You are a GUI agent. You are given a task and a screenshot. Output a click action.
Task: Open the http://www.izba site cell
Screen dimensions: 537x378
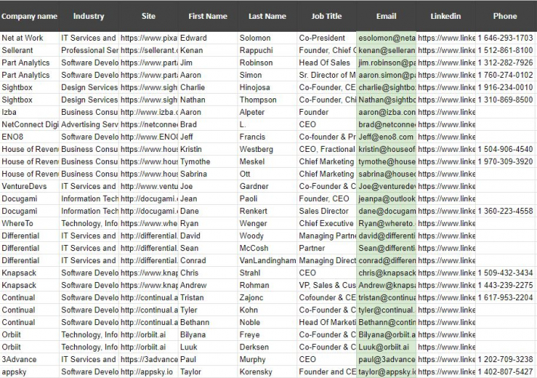pos(148,112)
